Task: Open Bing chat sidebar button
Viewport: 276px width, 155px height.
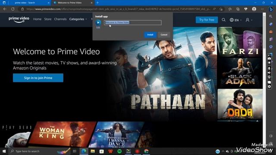Action: [271, 9]
